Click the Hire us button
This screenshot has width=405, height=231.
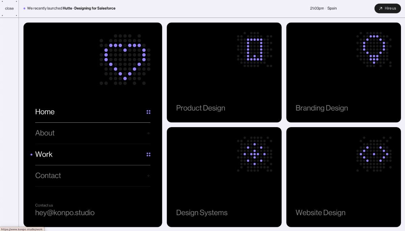pyautogui.click(x=387, y=8)
